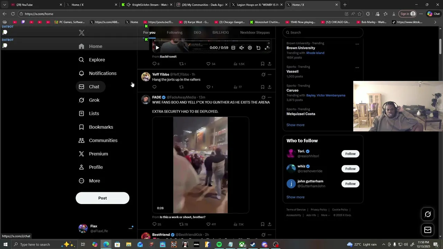Follow the Tori. account
This screenshot has height=249, width=443.
[x=350, y=154]
